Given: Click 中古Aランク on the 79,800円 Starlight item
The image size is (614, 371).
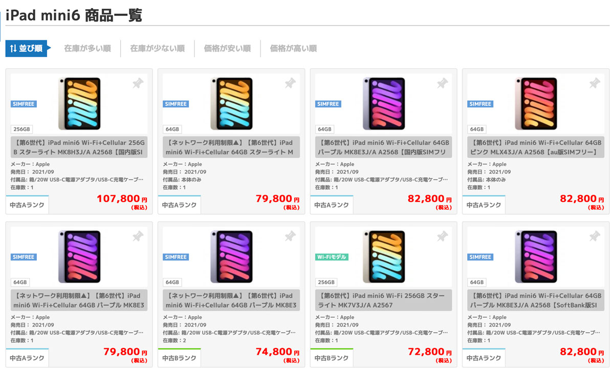Looking at the screenshot, I should pos(179,205).
